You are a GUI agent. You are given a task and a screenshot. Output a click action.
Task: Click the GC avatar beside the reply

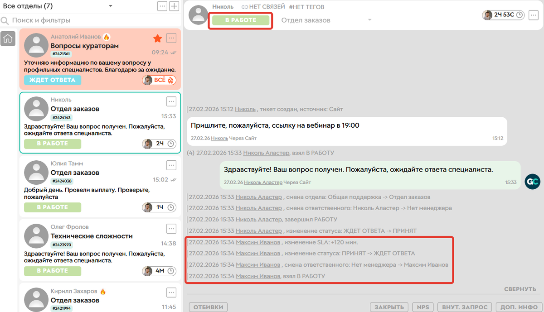point(532,182)
